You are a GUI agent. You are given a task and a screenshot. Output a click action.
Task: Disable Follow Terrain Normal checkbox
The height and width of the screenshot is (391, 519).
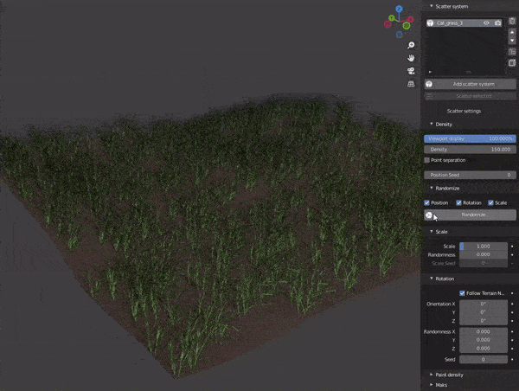tap(463, 293)
